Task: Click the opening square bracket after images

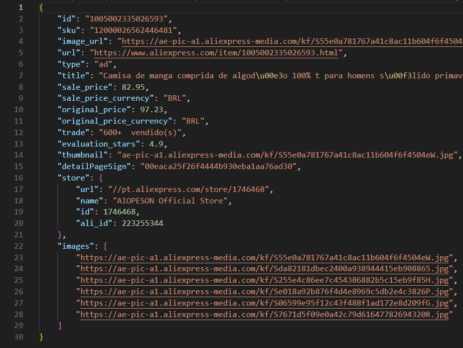Action: 106,246
